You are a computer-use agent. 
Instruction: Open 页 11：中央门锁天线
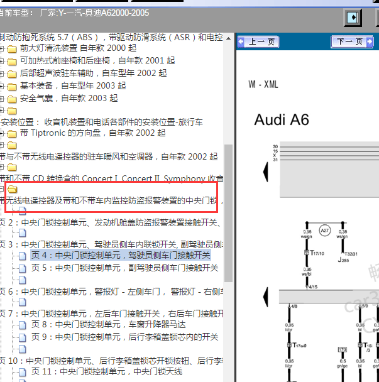(x=107, y=372)
